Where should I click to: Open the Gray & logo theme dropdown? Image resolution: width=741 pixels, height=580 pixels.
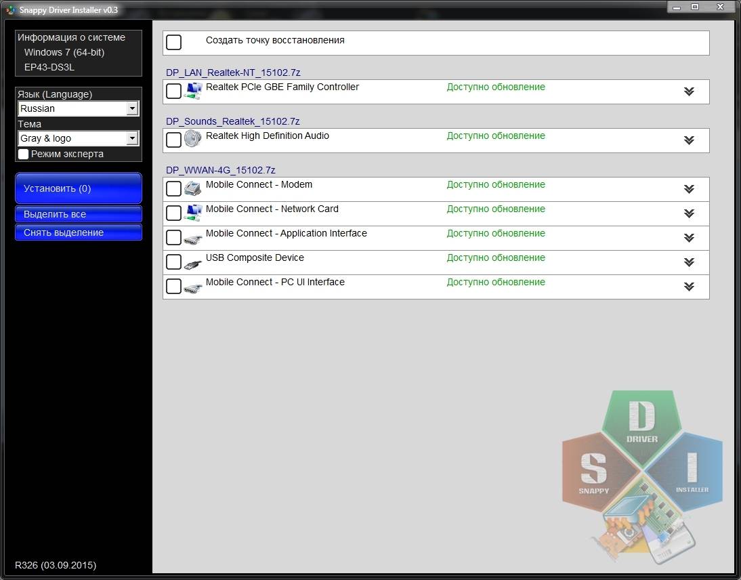[x=79, y=138]
